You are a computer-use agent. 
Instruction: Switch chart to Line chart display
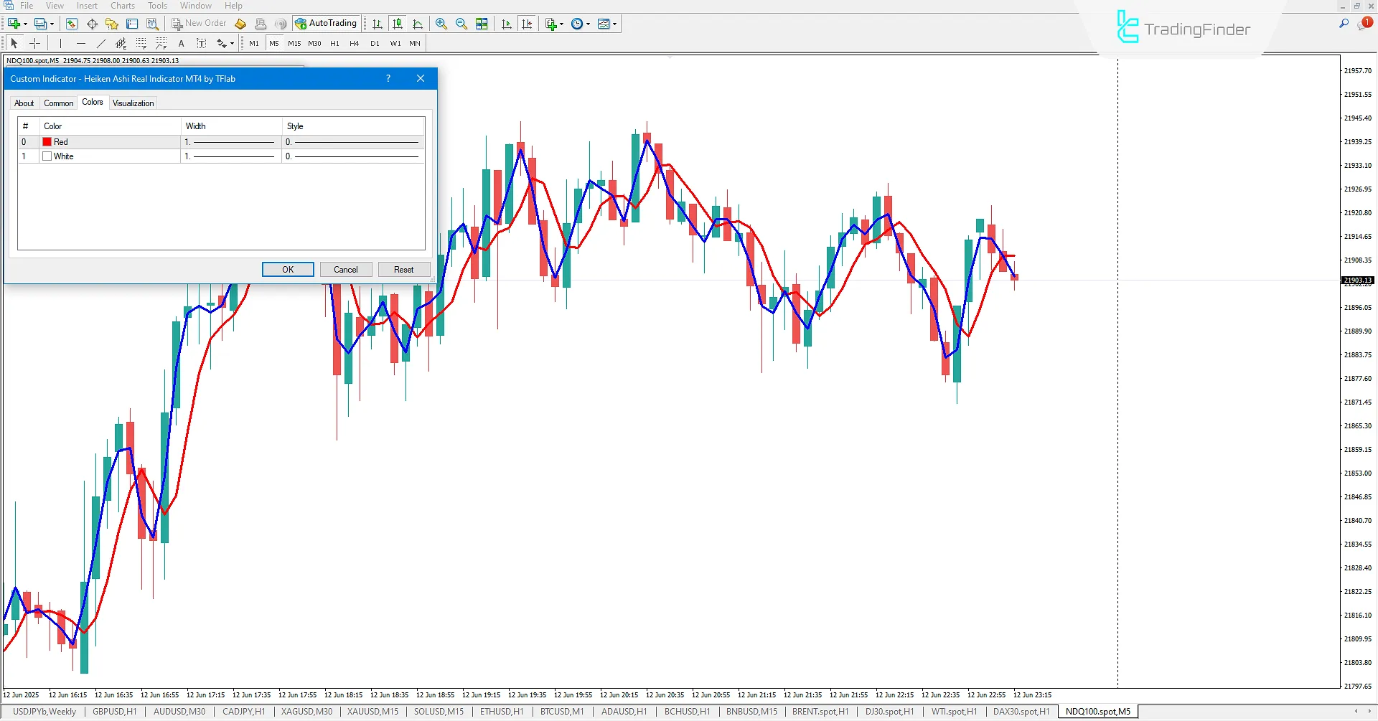pyautogui.click(x=417, y=23)
